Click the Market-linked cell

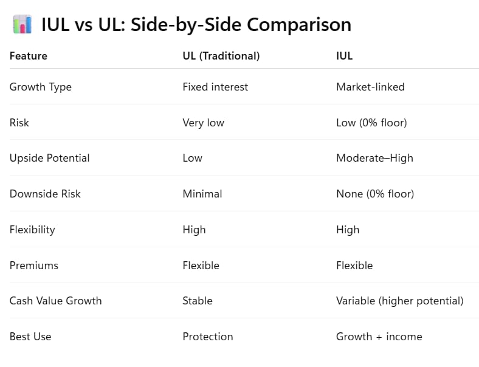(x=370, y=87)
